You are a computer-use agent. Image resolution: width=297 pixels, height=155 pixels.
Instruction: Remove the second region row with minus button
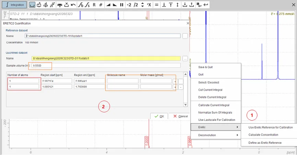181,87
